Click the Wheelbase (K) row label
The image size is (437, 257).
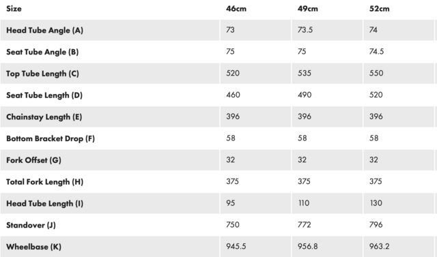pyautogui.click(x=33, y=247)
